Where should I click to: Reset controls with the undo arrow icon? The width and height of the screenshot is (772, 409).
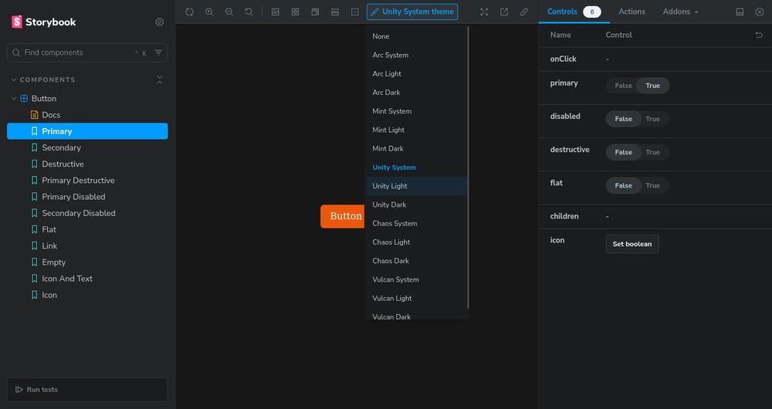tap(759, 35)
